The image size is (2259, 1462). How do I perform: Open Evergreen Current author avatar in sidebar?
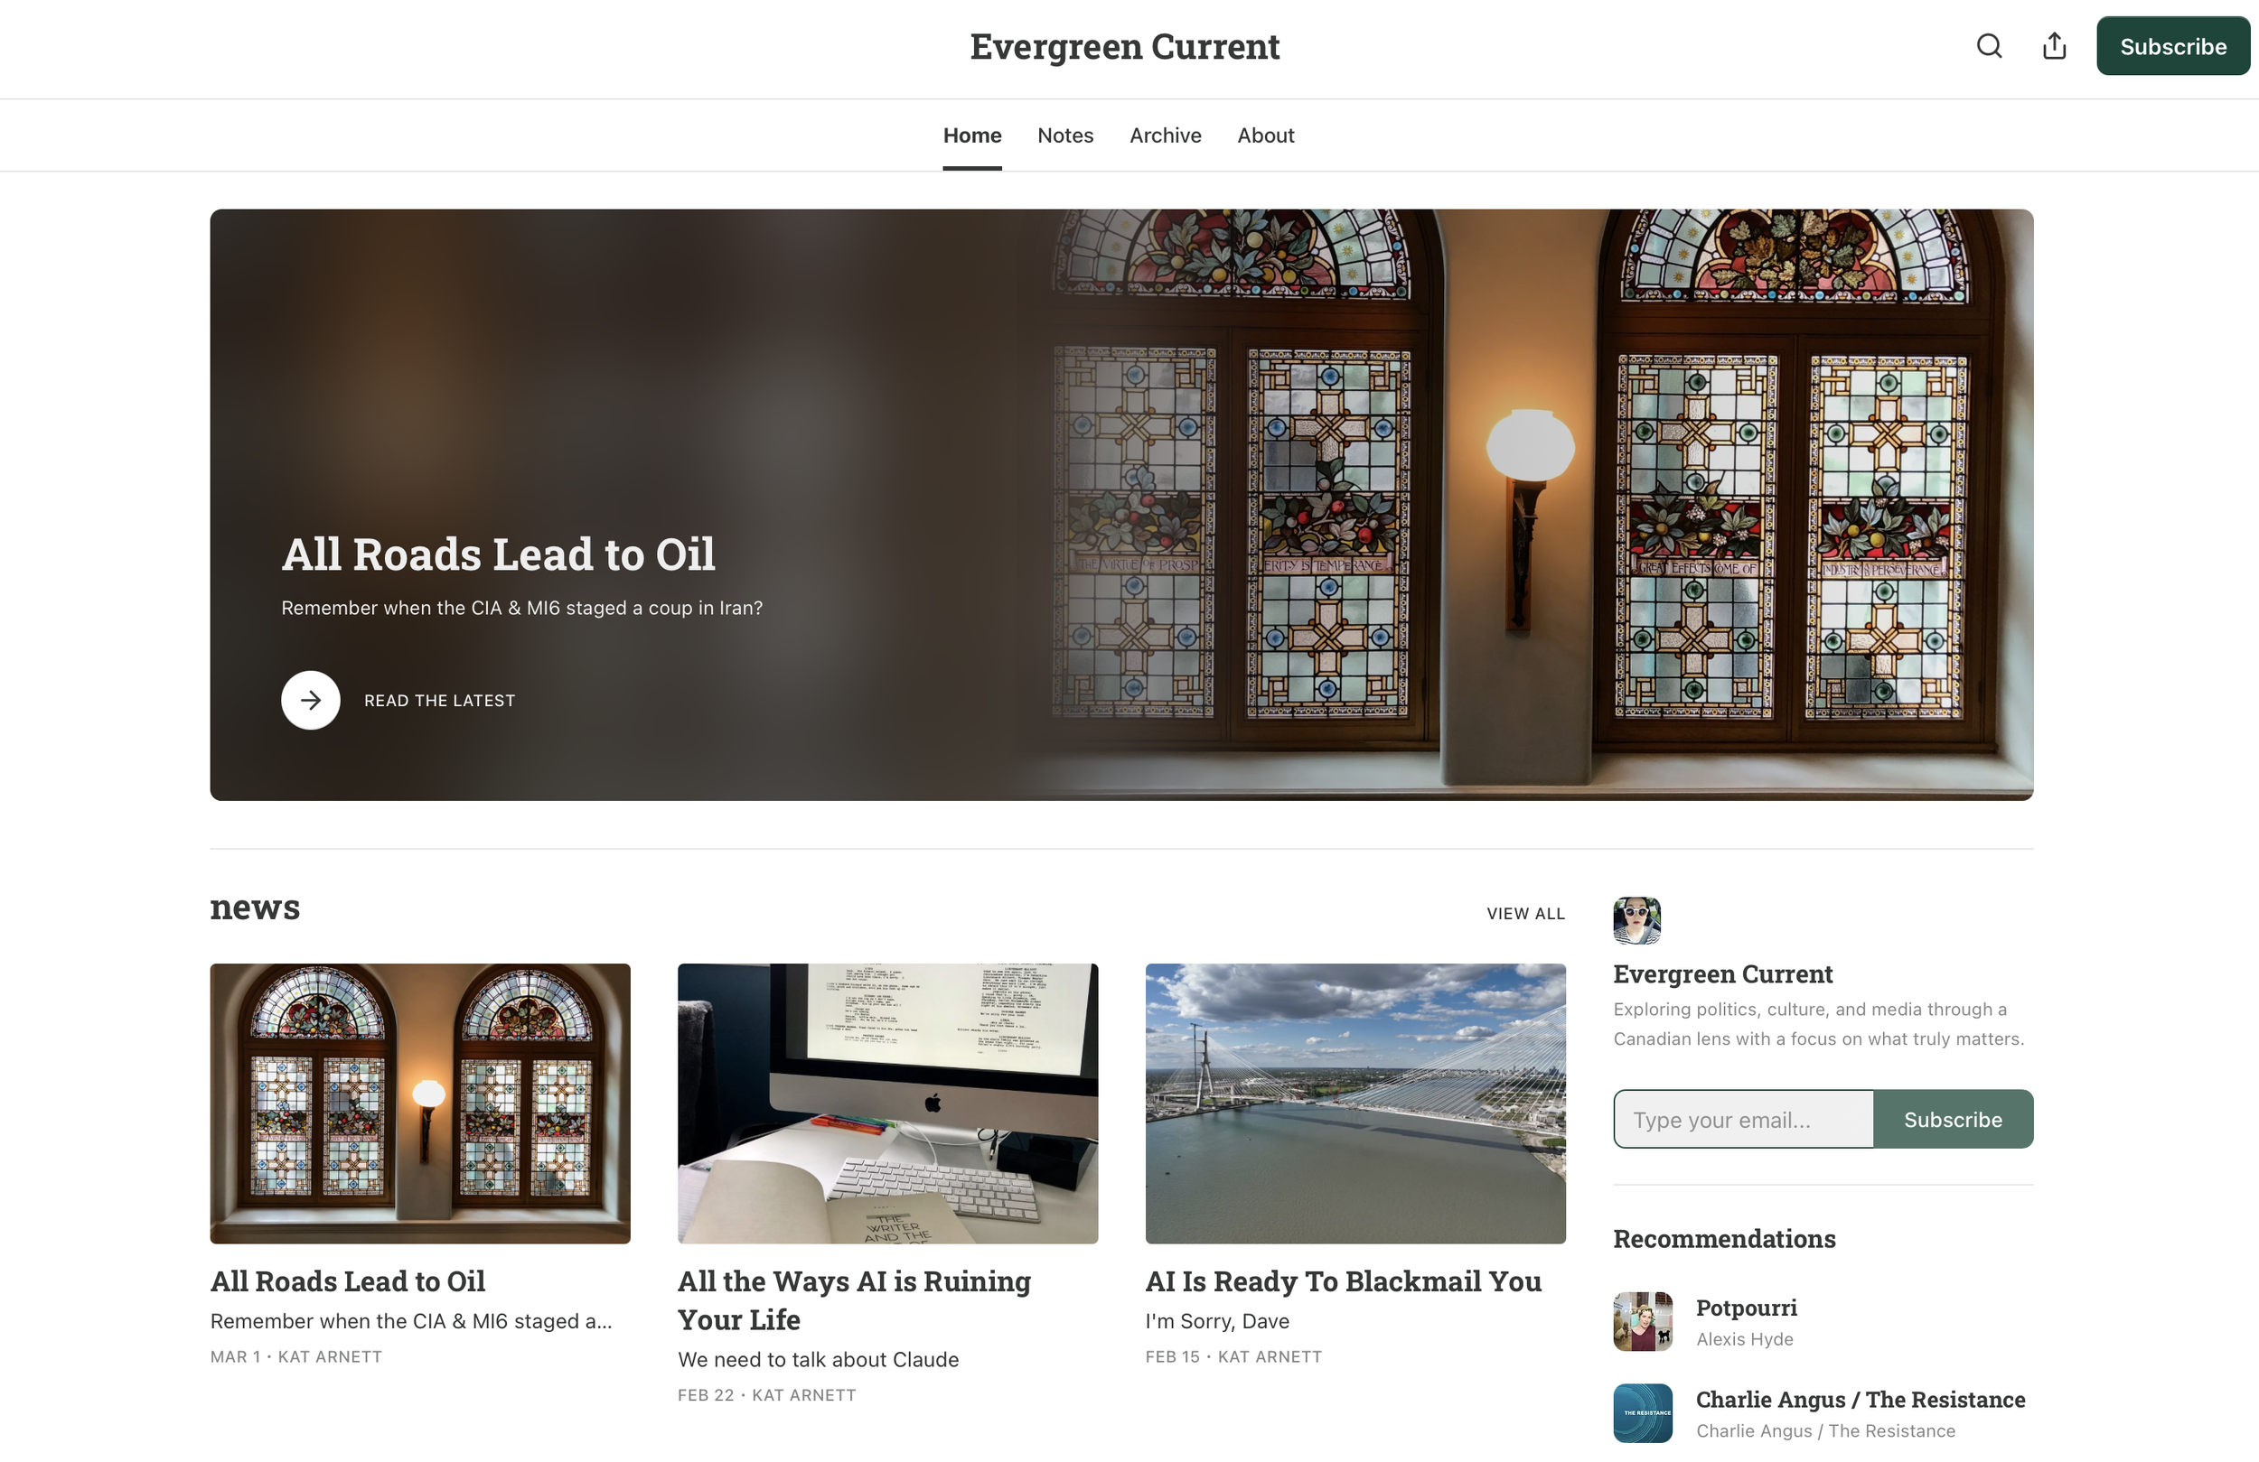click(x=1636, y=920)
